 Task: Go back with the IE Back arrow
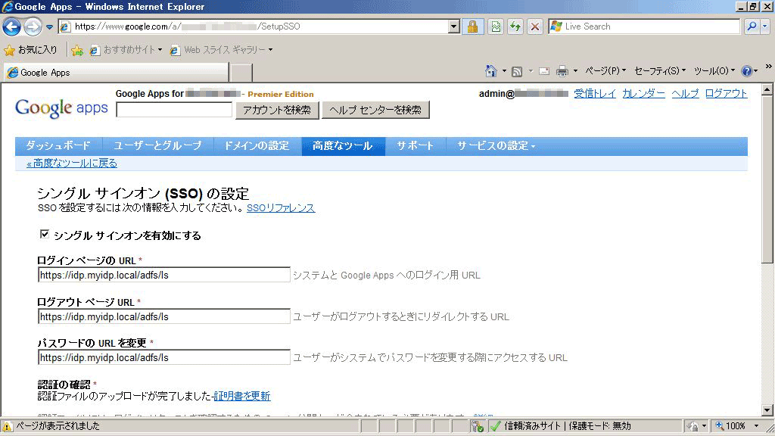tap(12, 26)
